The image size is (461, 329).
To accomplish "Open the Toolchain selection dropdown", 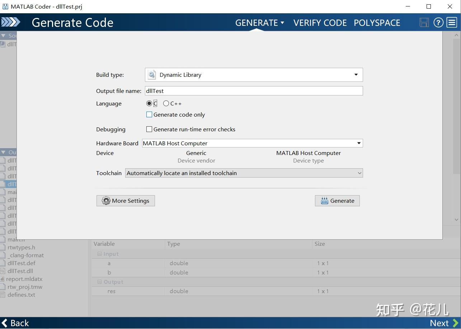I will tap(360, 173).
